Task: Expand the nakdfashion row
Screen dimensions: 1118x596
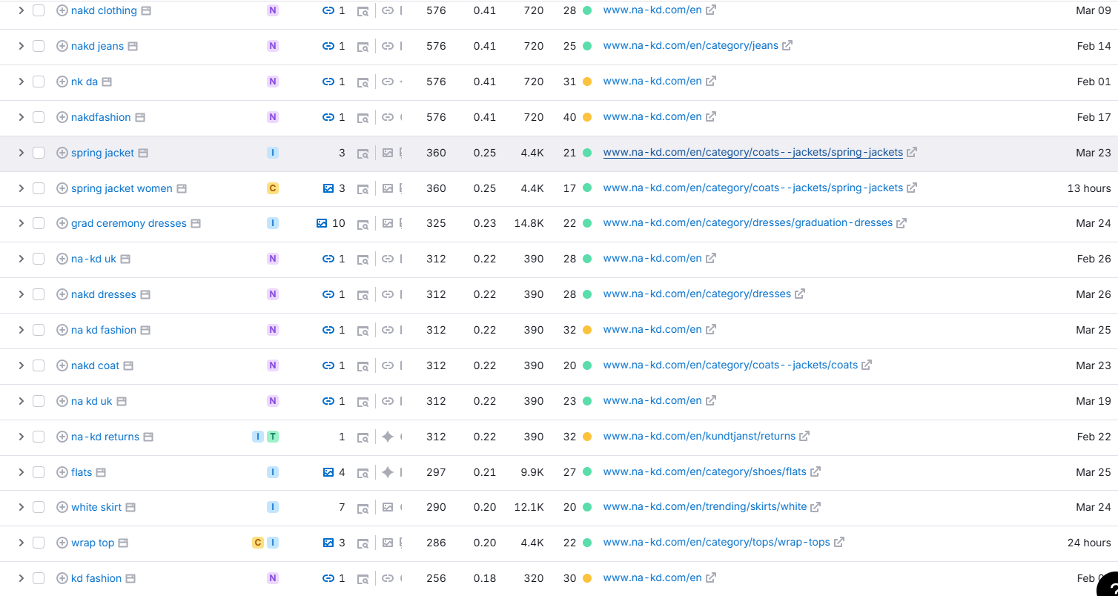Action: click(x=21, y=117)
